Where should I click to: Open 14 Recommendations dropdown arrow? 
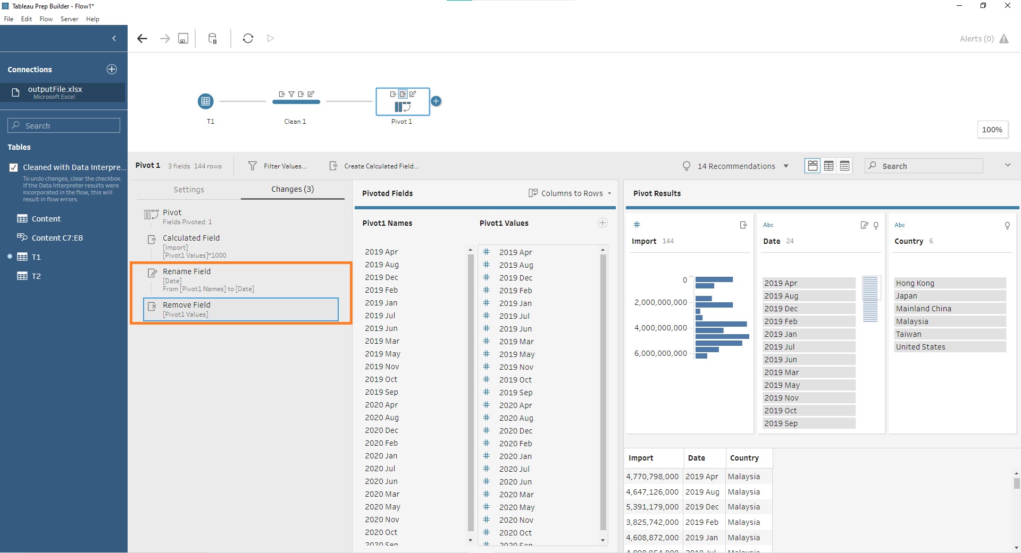tap(786, 166)
